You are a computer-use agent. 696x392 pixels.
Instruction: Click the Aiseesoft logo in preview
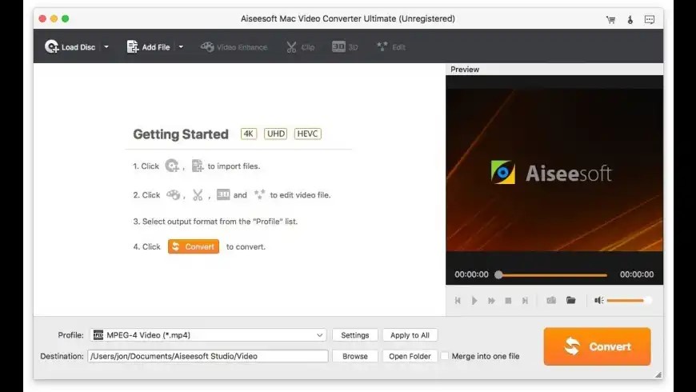pyautogui.click(x=551, y=173)
